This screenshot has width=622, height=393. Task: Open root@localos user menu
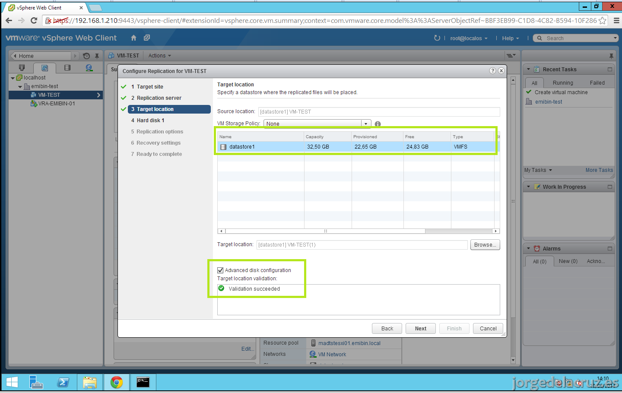tap(469, 38)
